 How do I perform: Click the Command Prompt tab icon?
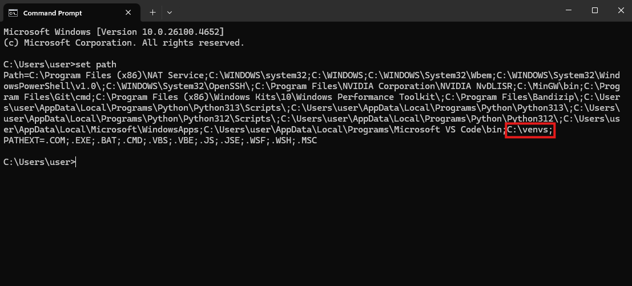13,13
